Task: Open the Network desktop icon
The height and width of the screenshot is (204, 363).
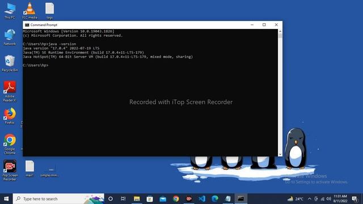Action: tap(10, 37)
